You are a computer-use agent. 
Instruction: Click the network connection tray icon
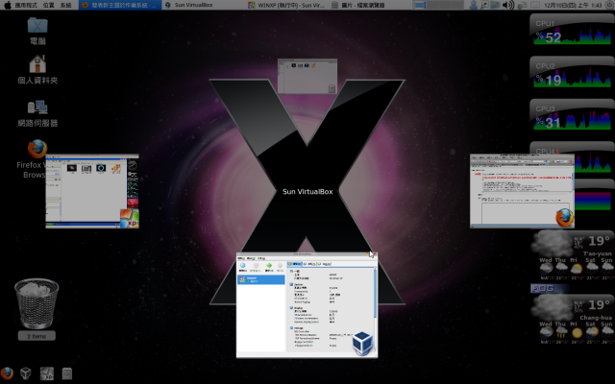(x=522, y=5)
